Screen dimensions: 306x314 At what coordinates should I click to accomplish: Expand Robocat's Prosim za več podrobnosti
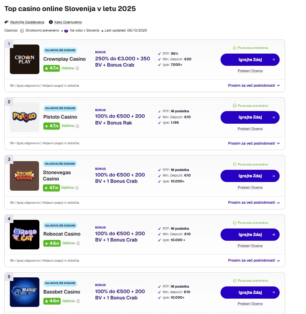254,260
